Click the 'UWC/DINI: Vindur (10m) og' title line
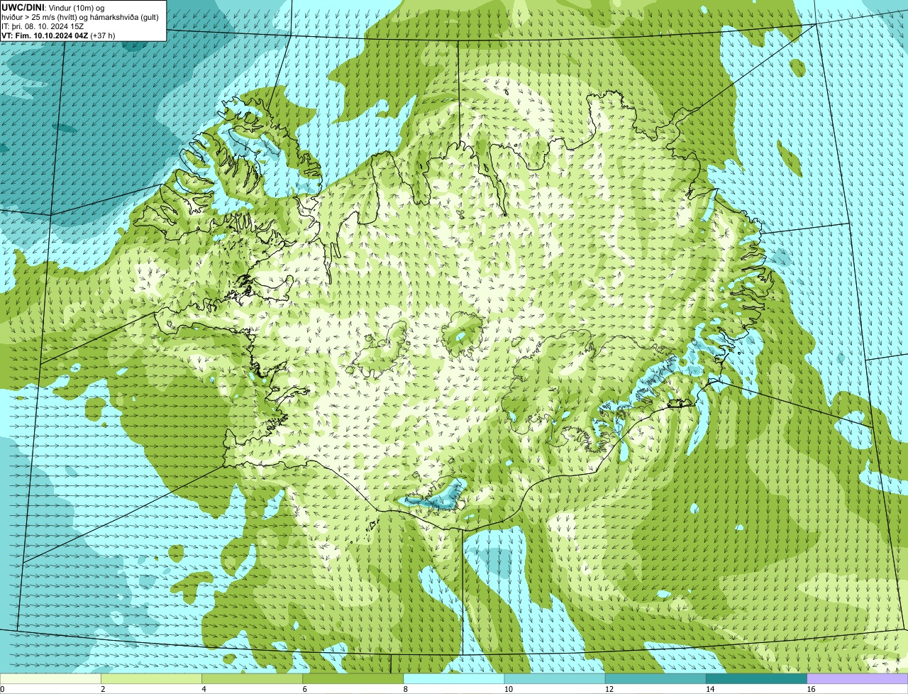 [52, 7]
